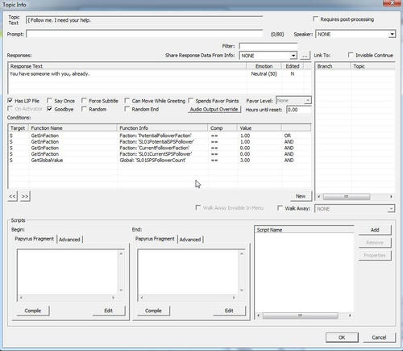Viewport: 403px width, 351px height.
Task: Select Papyrus Fragment tab under End script
Action: [x=155, y=239]
